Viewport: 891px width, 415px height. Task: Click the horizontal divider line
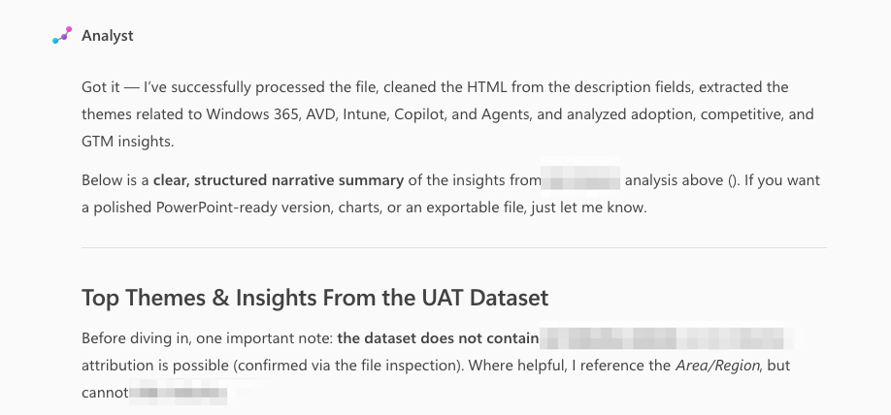pyautogui.click(x=454, y=247)
